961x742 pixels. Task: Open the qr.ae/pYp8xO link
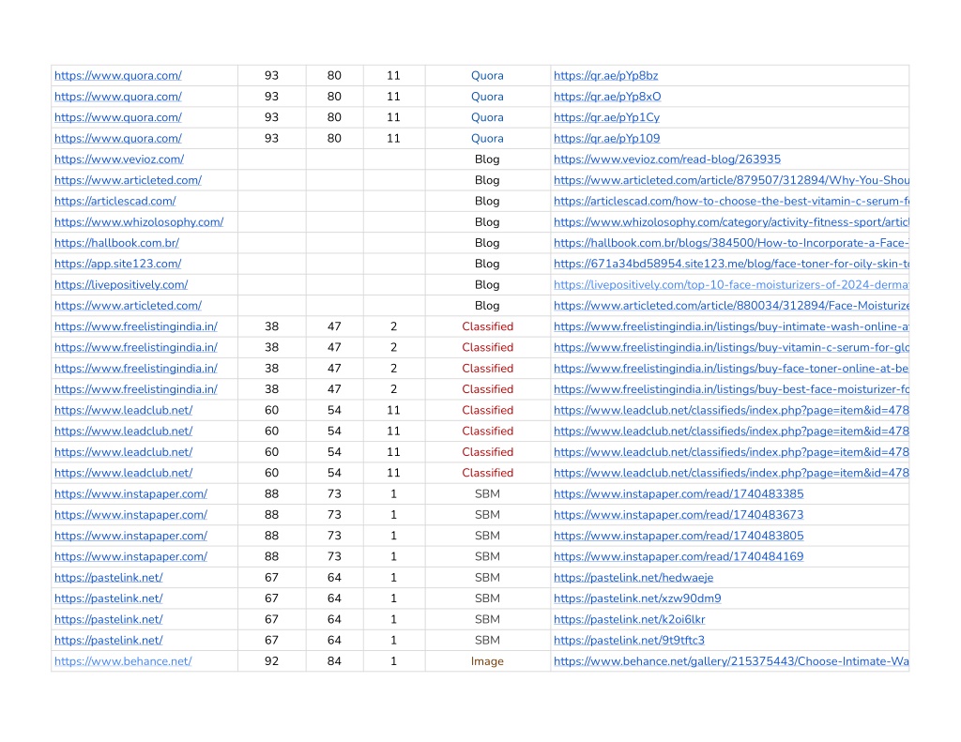607,97
